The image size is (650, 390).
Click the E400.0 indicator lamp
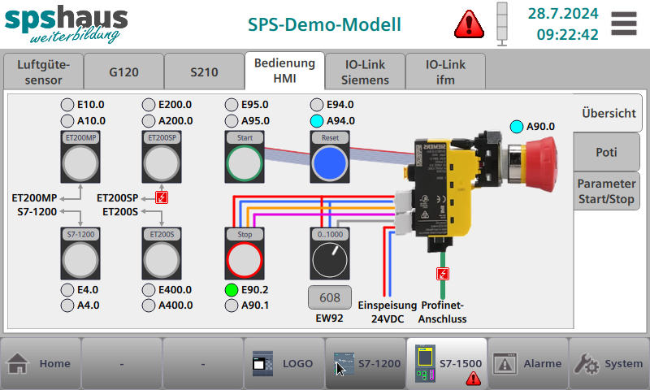(149, 290)
